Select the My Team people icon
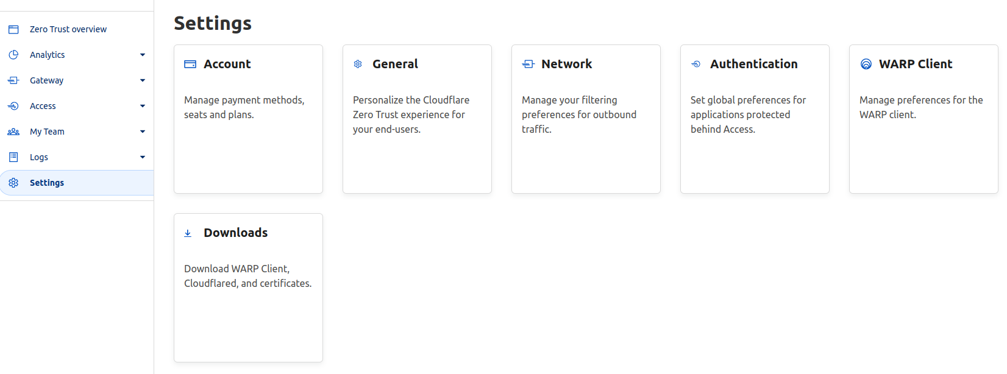The image size is (1007, 374). tap(13, 131)
